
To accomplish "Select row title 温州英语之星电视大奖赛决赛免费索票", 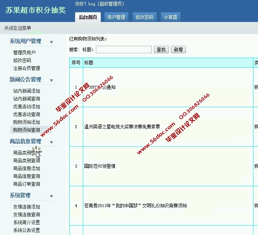I will click(x=122, y=127).
